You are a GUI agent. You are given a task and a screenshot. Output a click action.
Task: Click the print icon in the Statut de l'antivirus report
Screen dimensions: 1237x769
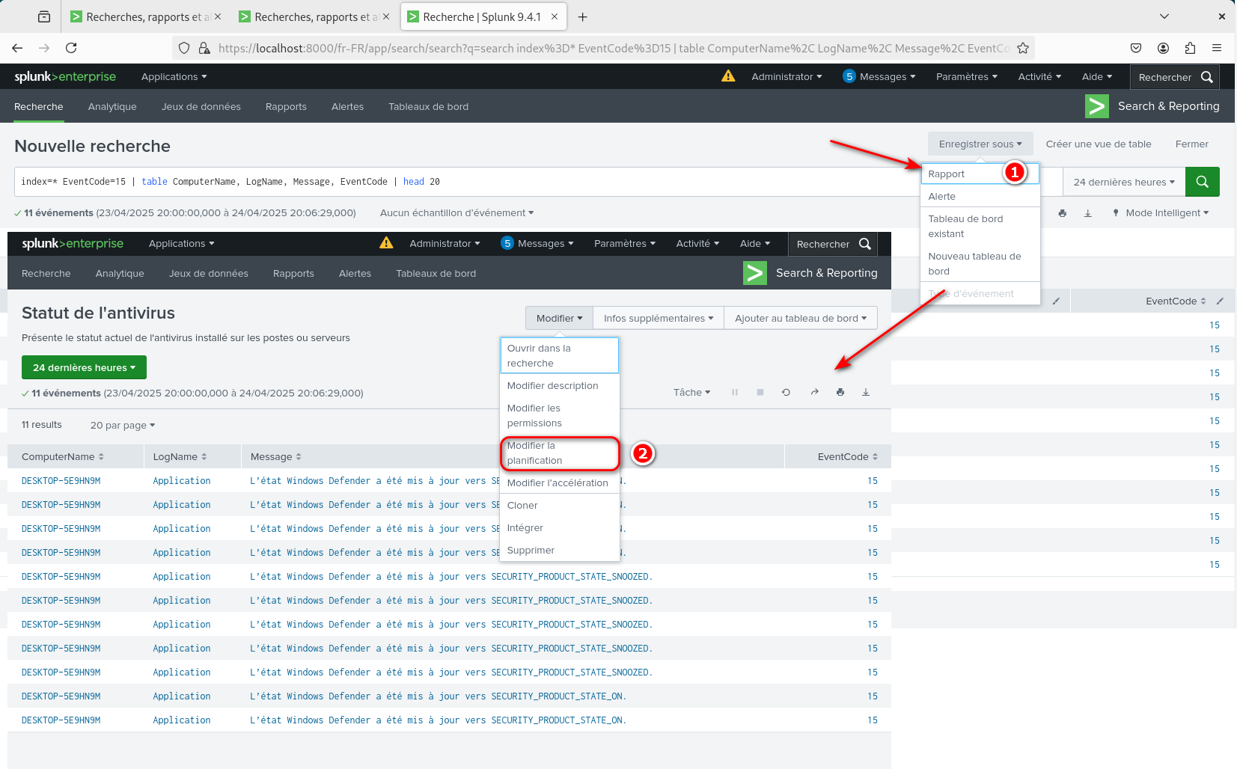click(x=840, y=392)
